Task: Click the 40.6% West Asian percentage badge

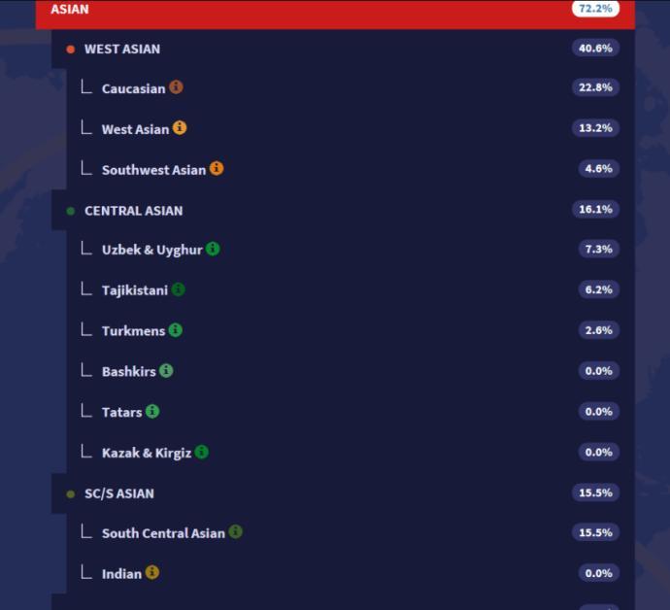Action: click(x=595, y=48)
